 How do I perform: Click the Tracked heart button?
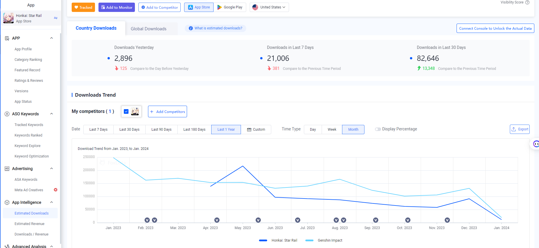point(83,7)
